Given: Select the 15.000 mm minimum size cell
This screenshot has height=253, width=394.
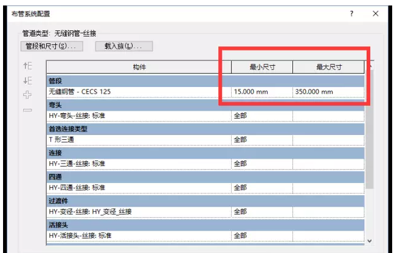Looking at the screenshot, I should (x=262, y=92).
